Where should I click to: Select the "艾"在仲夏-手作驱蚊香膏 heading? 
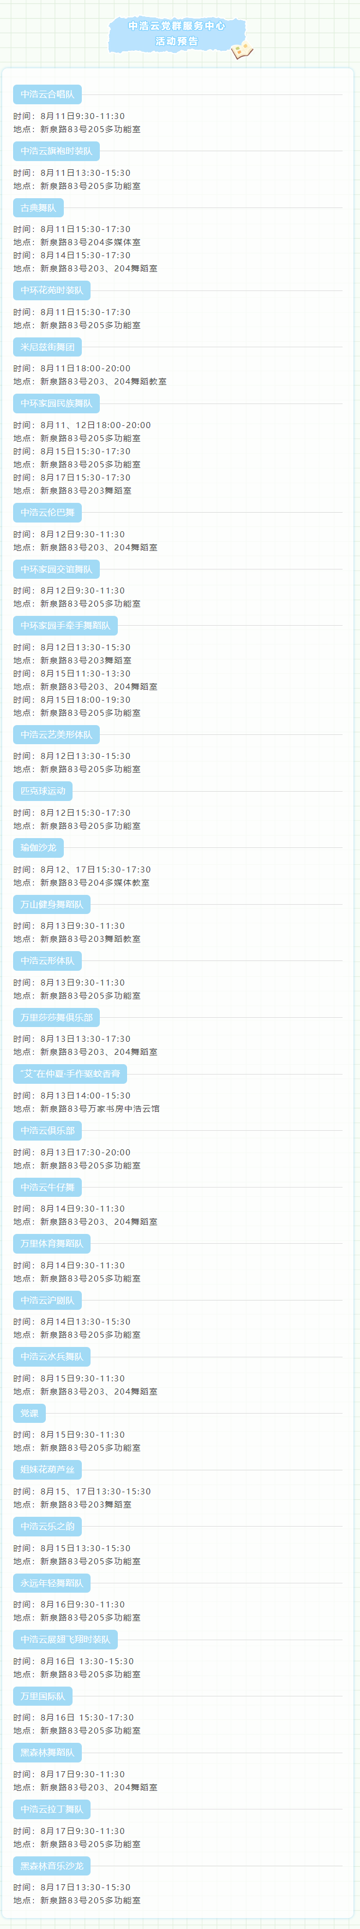70,1074
